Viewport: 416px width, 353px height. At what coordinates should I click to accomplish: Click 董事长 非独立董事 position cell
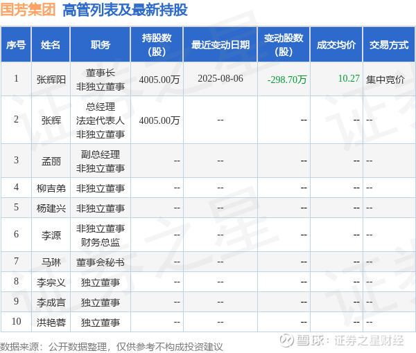point(101,80)
